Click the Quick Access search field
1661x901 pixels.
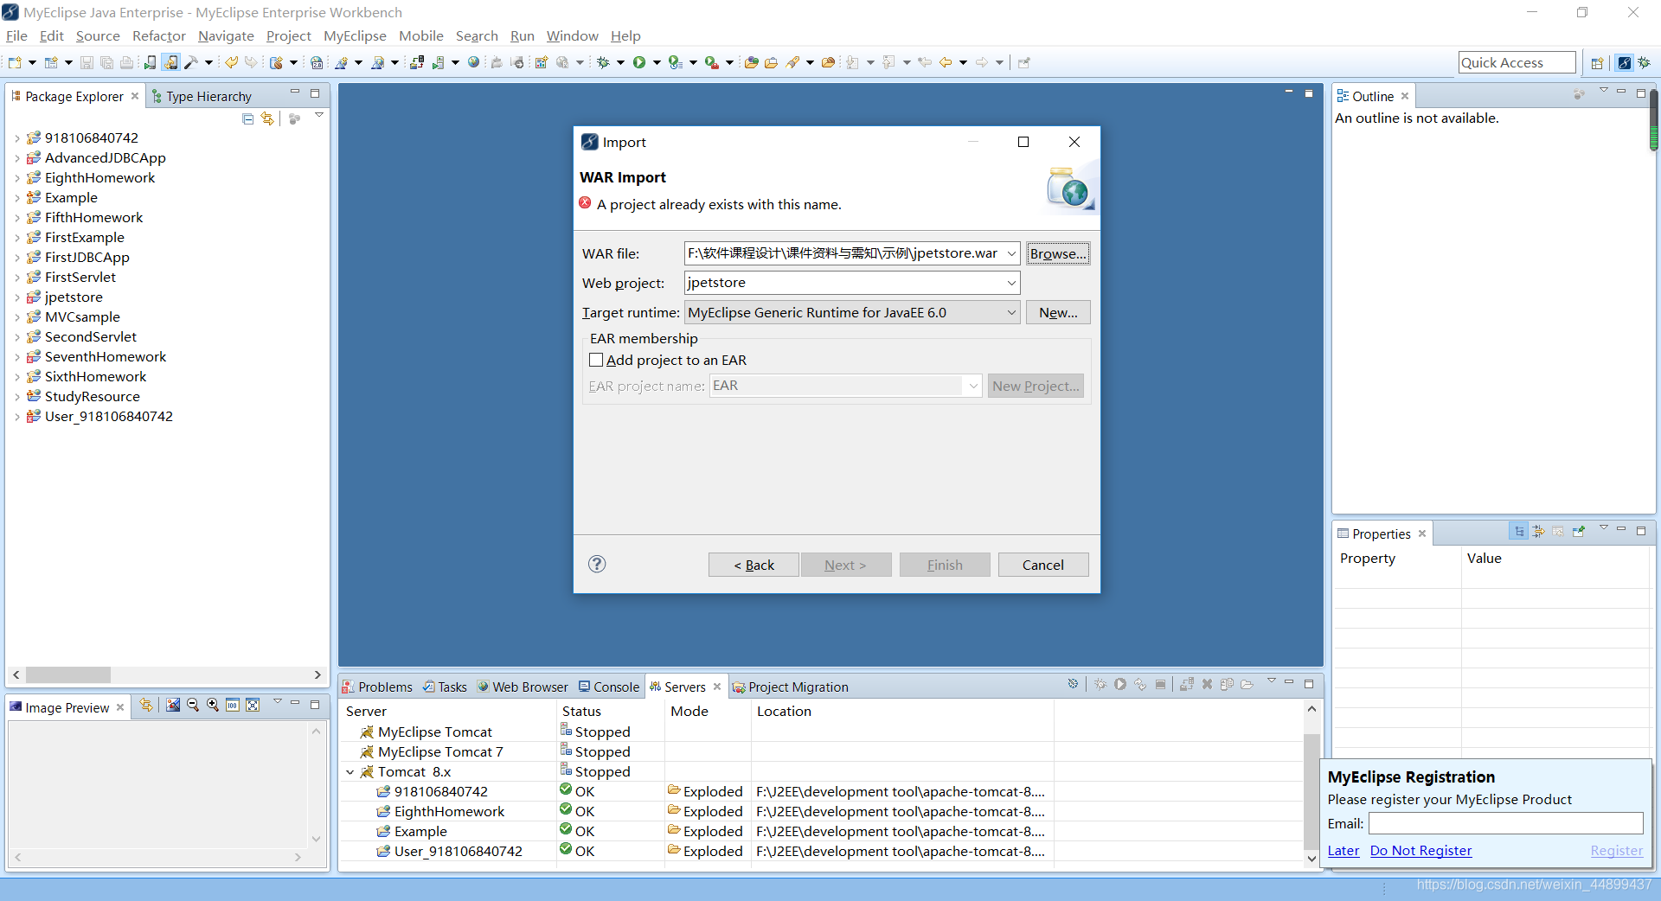[x=1517, y=62]
